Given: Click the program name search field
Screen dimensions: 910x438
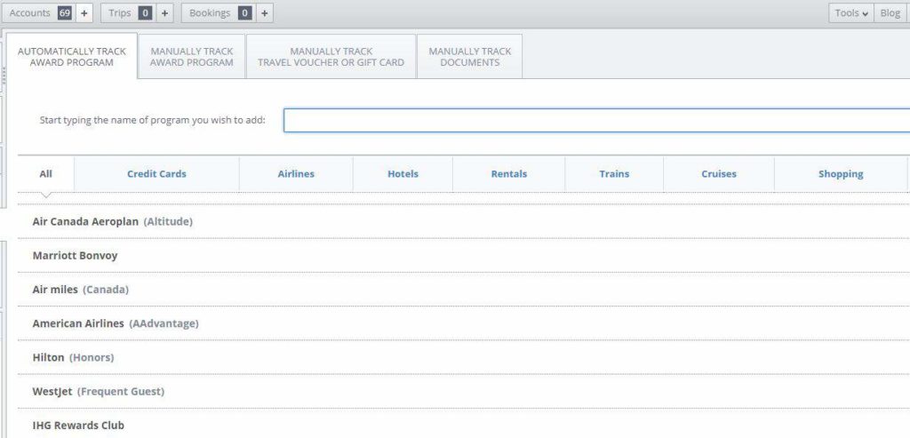Looking at the screenshot, I should point(595,120).
